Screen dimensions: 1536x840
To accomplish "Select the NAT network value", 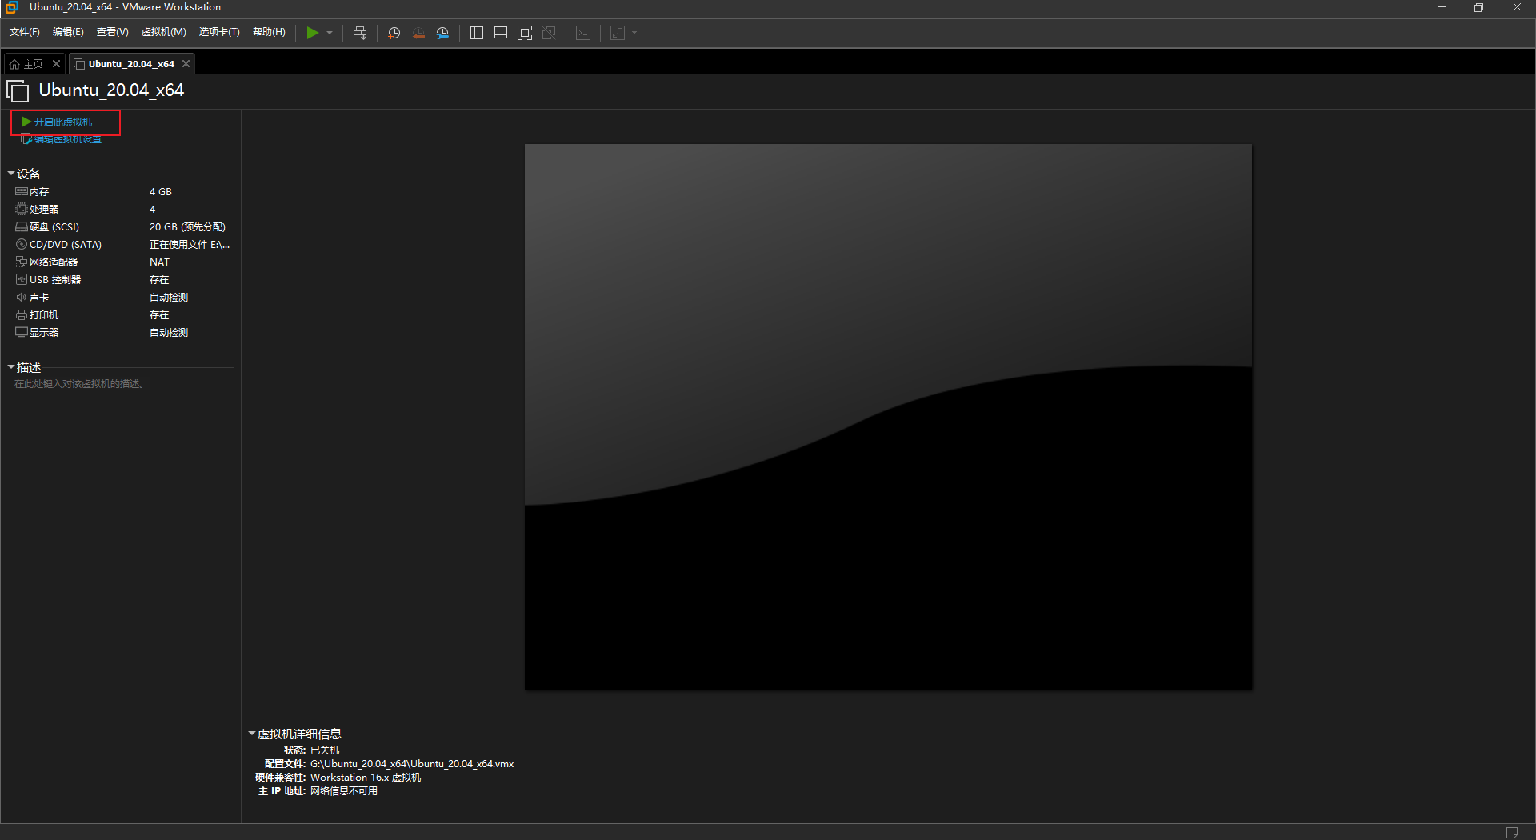I will 159,262.
